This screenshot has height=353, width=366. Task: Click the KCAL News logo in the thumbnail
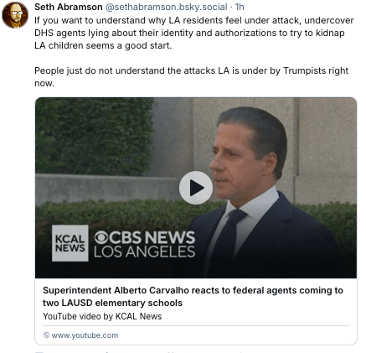click(70, 243)
